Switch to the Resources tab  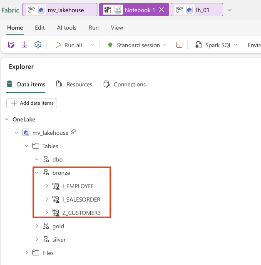[74, 84]
